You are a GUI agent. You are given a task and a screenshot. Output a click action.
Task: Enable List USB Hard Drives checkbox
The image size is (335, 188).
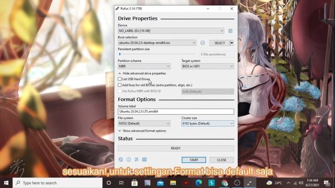pos(120,79)
